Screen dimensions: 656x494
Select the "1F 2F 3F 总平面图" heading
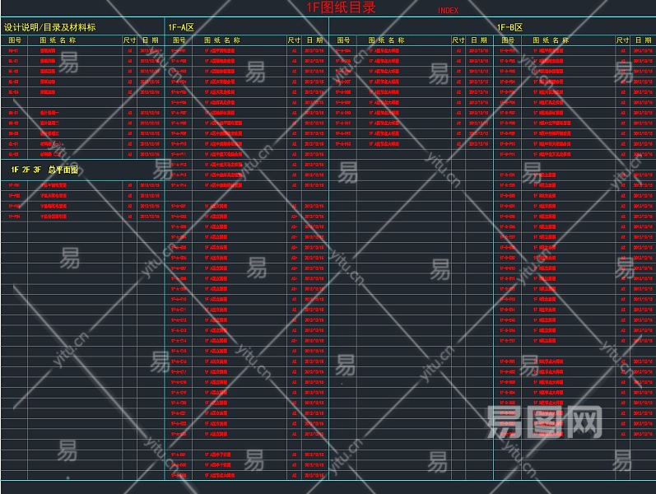point(44,170)
